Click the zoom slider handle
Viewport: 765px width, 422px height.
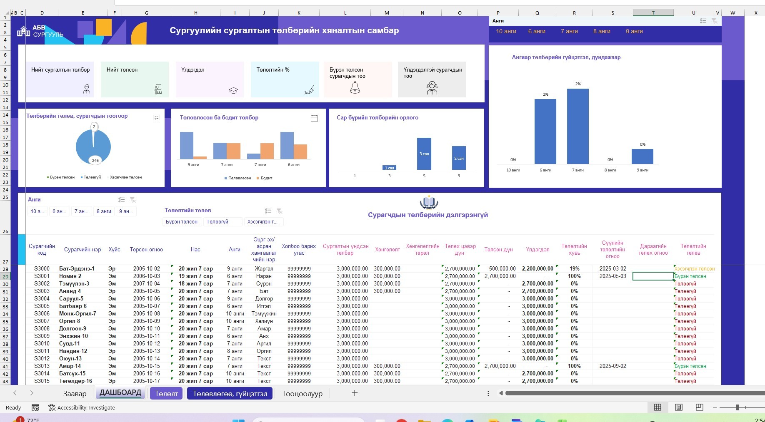737,407
